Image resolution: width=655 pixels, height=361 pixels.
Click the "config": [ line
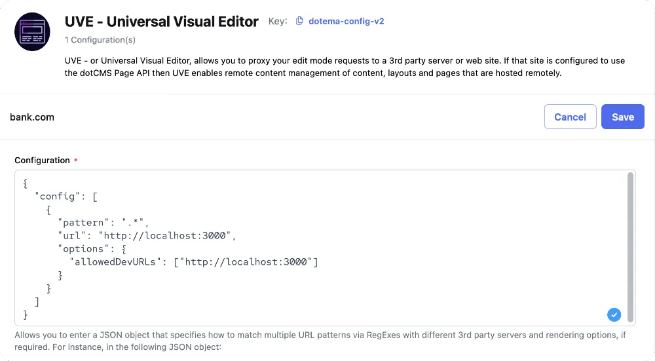click(x=66, y=197)
